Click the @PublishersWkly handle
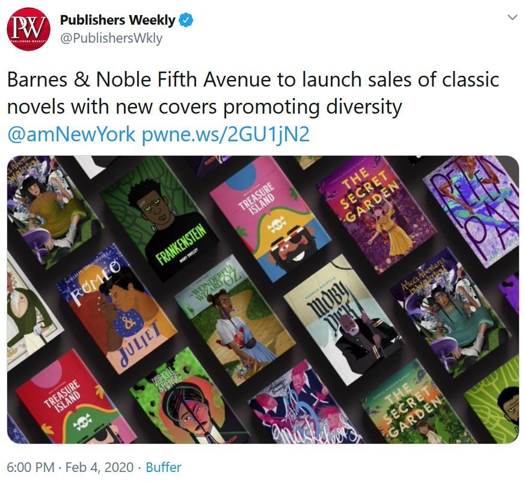The image size is (525, 484). coord(111,38)
